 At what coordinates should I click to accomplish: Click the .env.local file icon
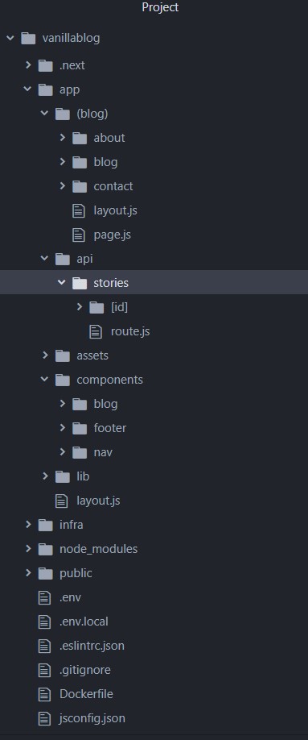pos(44,622)
